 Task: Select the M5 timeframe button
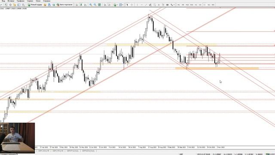pos(183,5)
